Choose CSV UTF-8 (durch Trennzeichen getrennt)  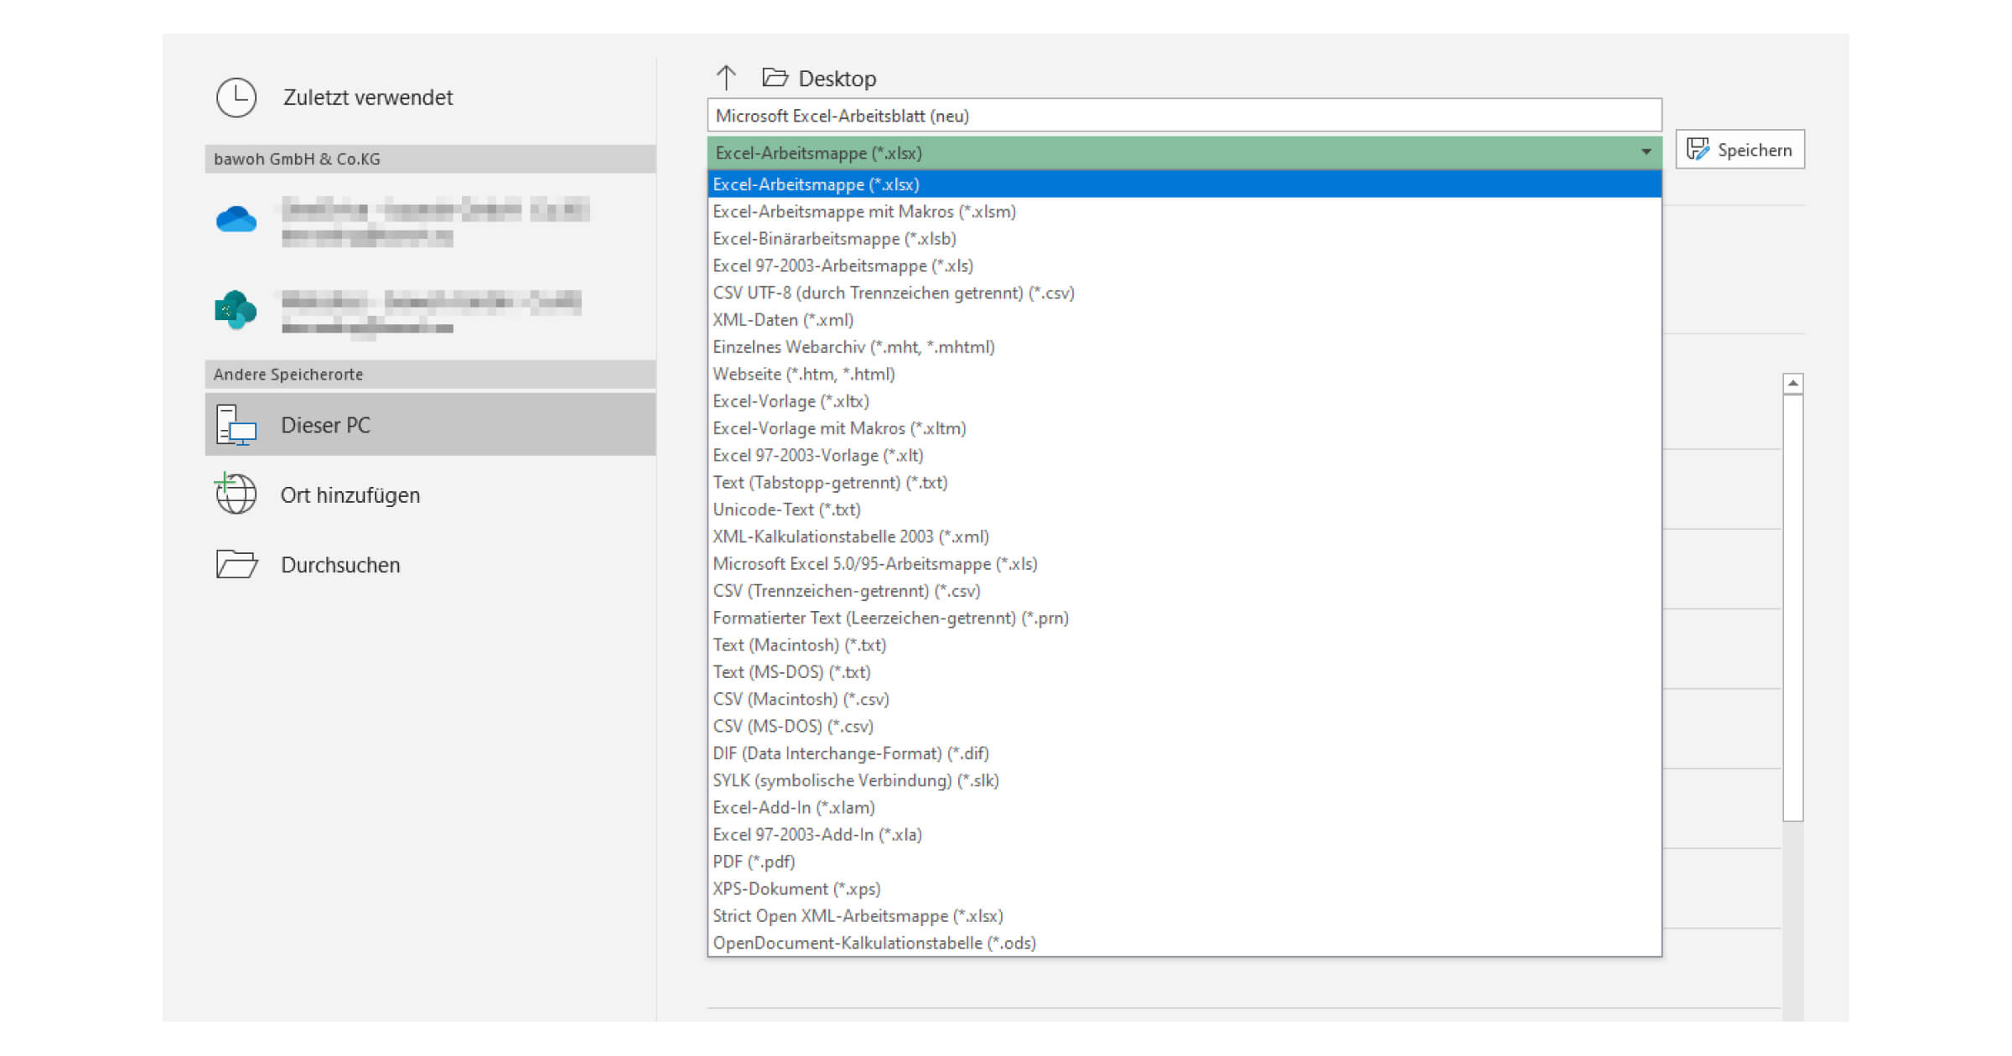[895, 292]
